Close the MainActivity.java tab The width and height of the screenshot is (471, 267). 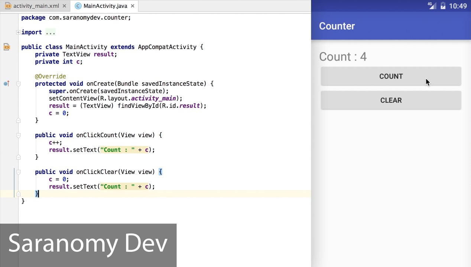coord(133,6)
